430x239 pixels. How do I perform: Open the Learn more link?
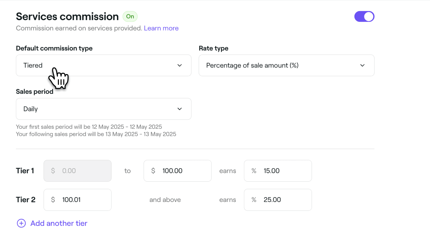161,28
